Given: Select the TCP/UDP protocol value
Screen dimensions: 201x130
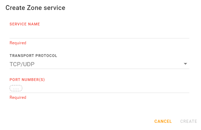Looking at the screenshot, I should click(22, 64).
